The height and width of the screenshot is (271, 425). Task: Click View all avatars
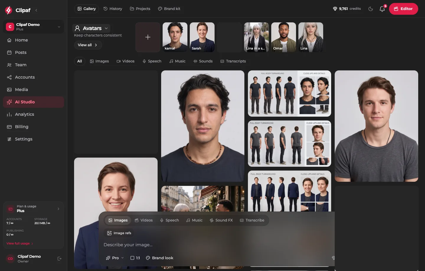click(x=88, y=45)
